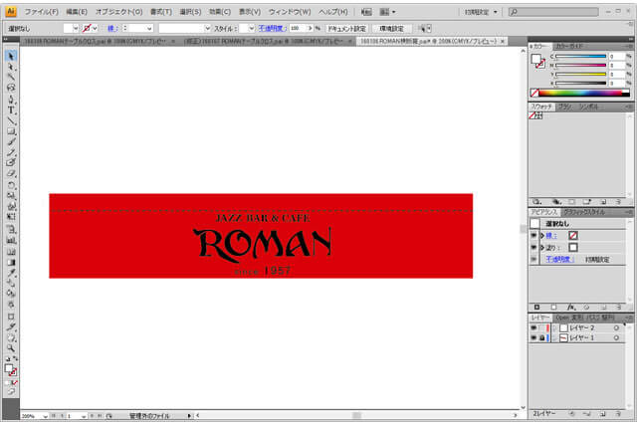Open the ファイル(F) menu
637x425 pixels.
(42, 12)
